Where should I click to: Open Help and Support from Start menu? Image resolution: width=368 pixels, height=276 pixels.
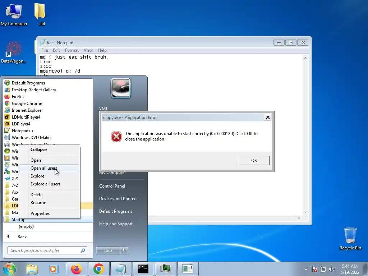pyautogui.click(x=116, y=224)
